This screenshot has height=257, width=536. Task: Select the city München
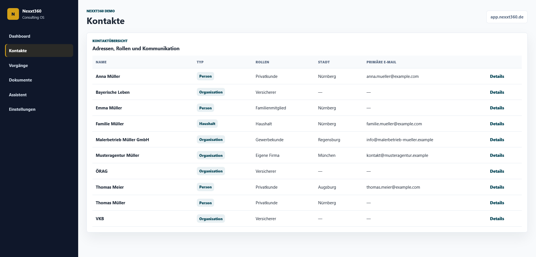327,155
